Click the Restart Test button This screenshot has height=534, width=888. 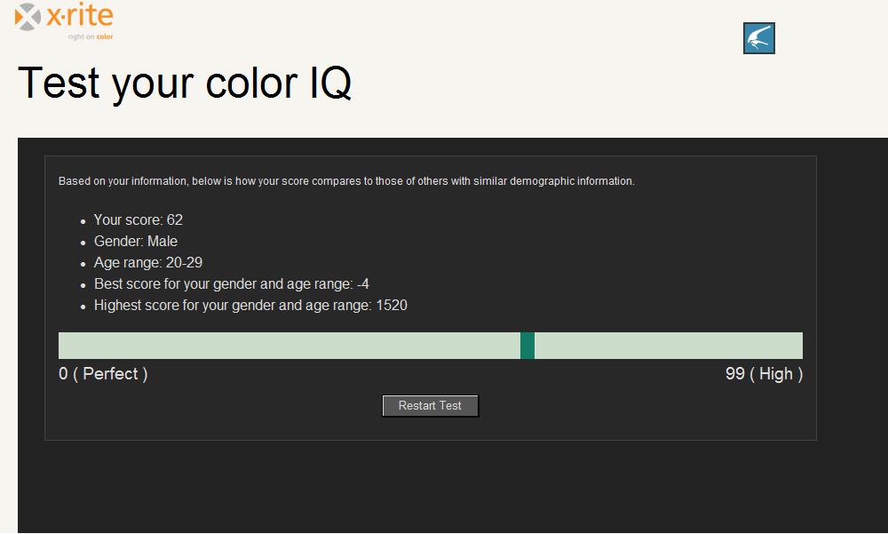coord(431,406)
